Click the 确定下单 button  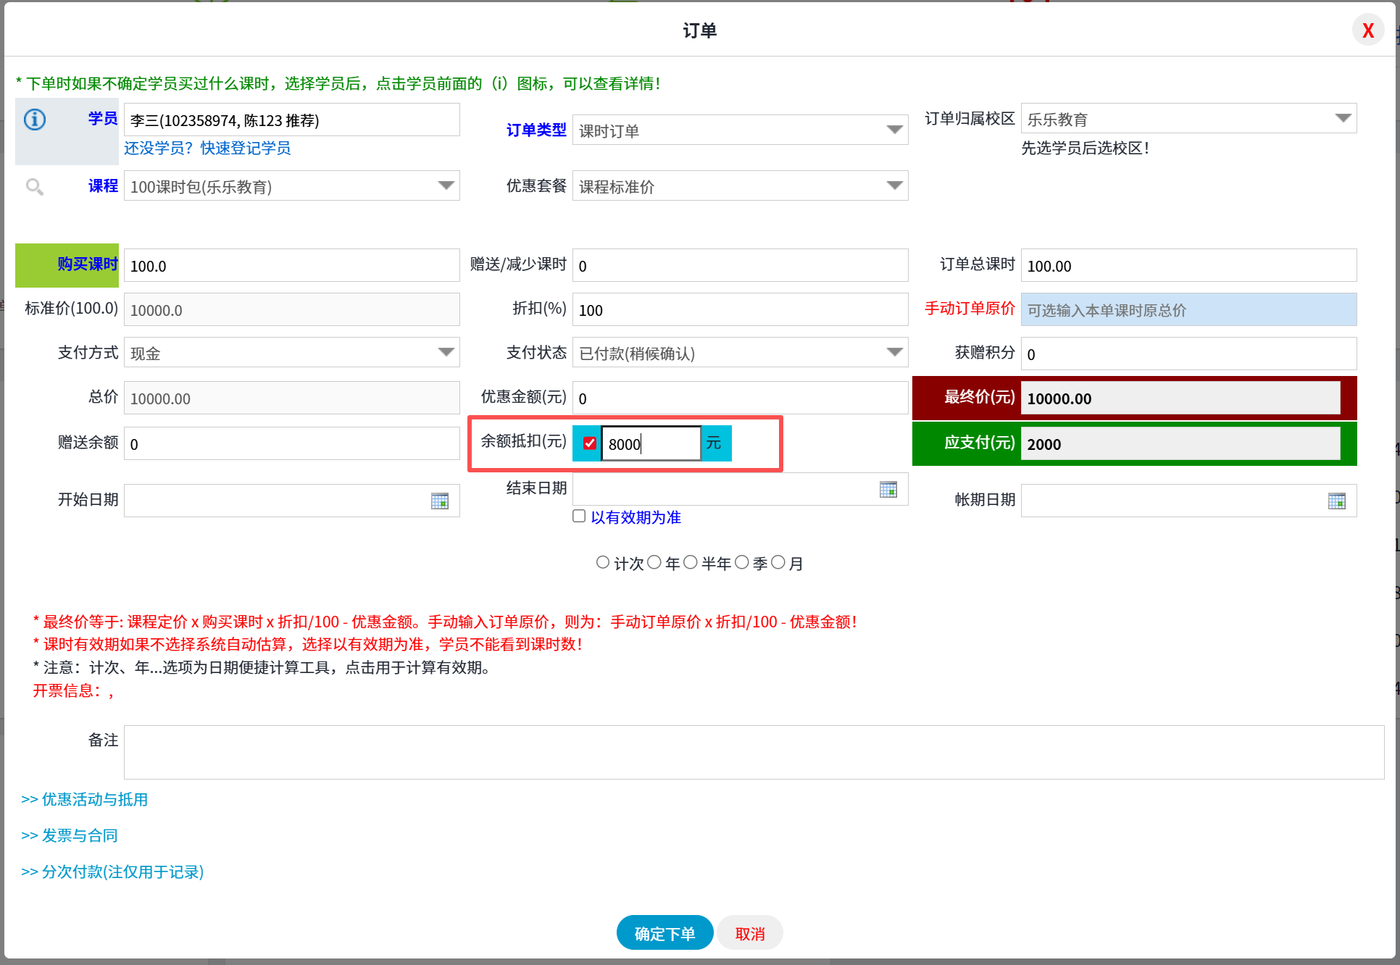[664, 932]
